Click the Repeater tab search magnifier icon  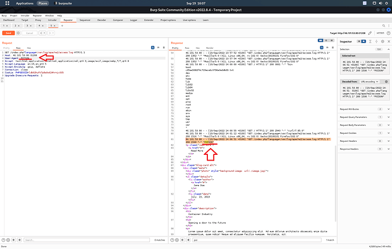click(x=383, y=26)
